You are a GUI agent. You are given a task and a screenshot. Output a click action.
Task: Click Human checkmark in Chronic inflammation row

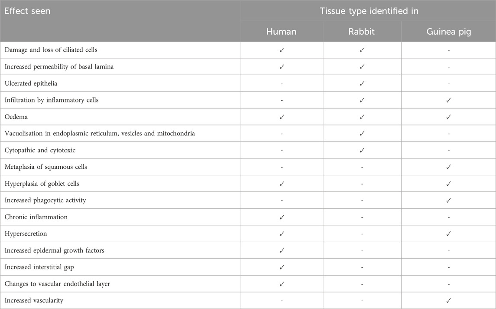[x=282, y=217]
